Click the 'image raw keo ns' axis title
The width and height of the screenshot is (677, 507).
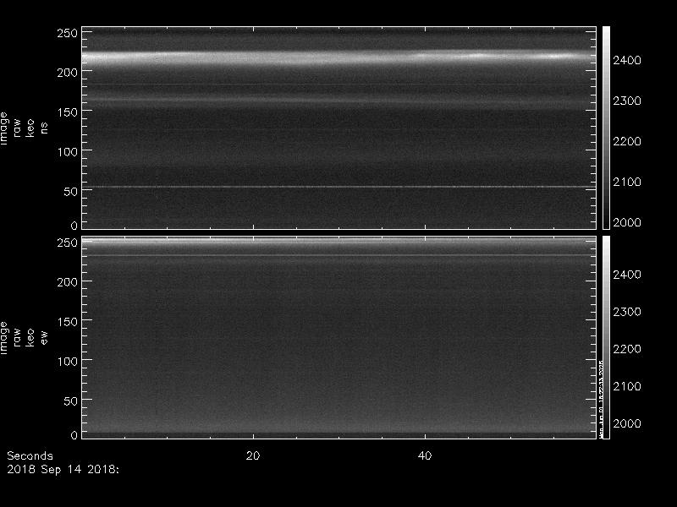(24, 128)
